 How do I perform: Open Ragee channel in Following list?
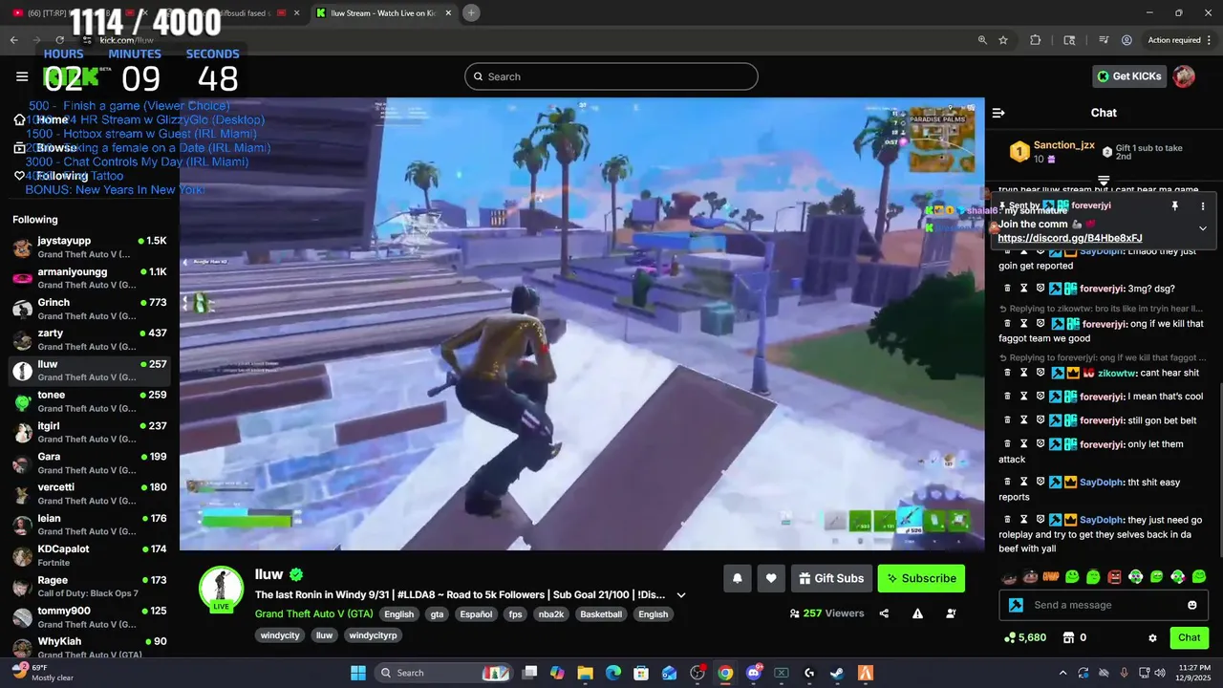[x=91, y=585]
